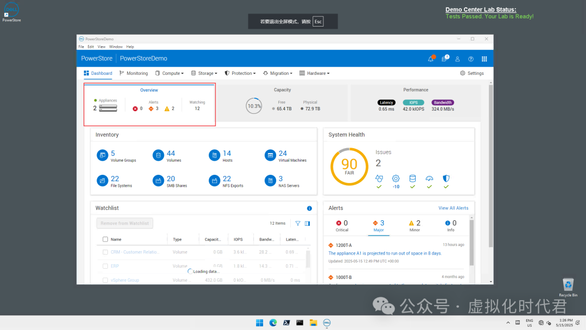586x330 pixels.
Task: Click the Watchlist column chooser icon
Action: pos(307,224)
